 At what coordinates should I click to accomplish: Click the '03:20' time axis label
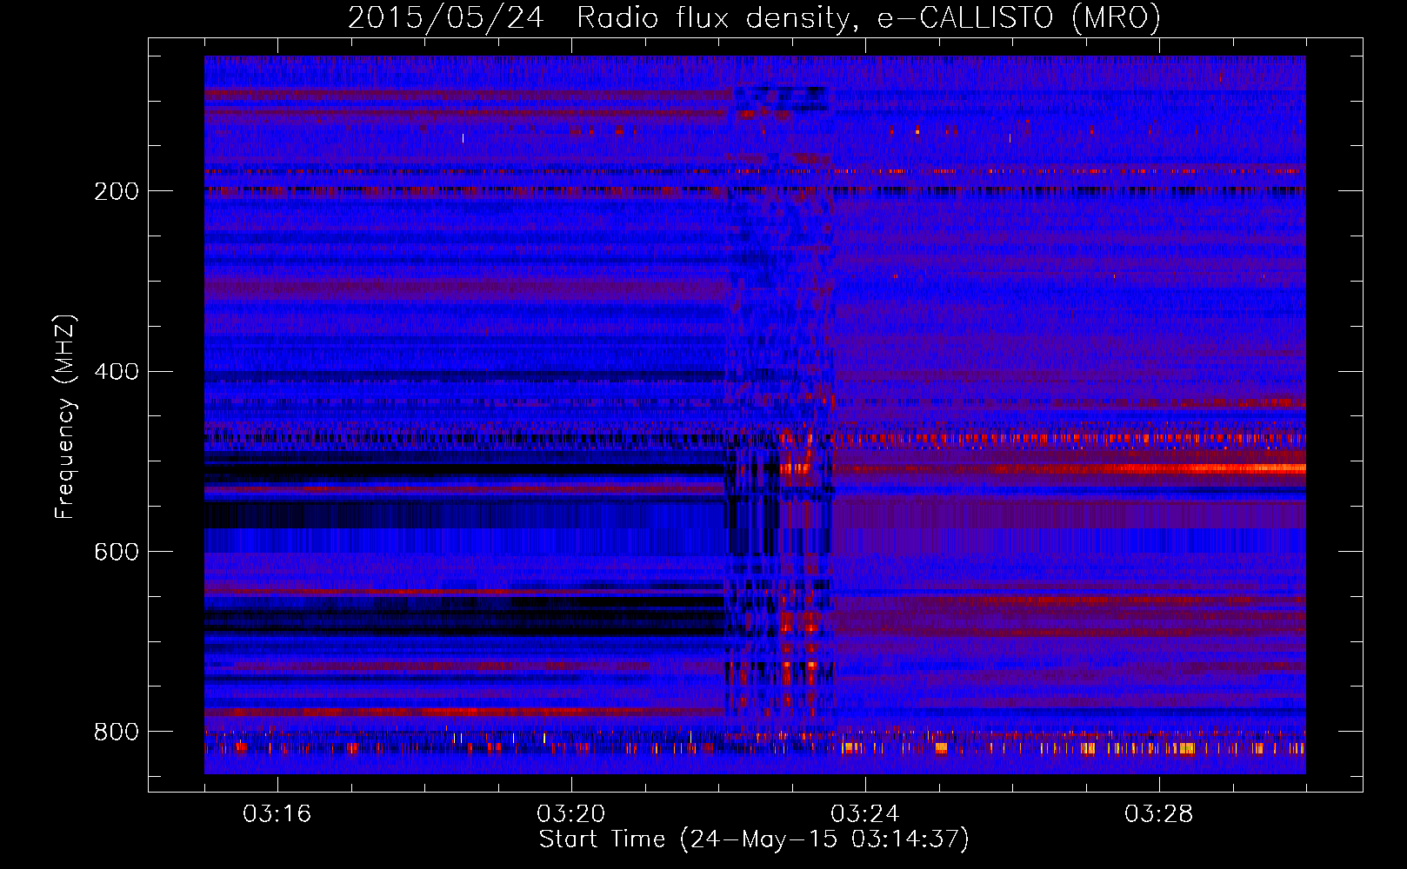click(571, 814)
